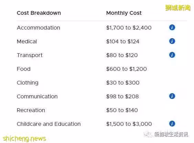
Task: Click the Accommodation row label
Action: click(x=39, y=28)
